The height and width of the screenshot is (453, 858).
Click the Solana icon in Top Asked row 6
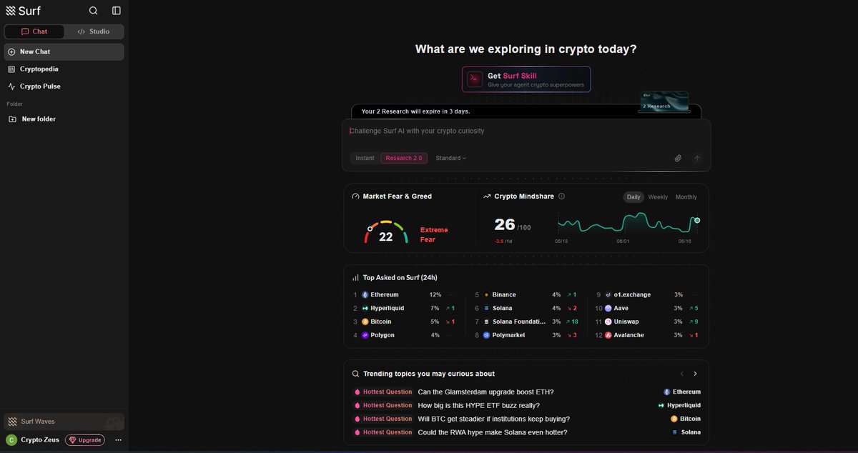click(x=486, y=309)
